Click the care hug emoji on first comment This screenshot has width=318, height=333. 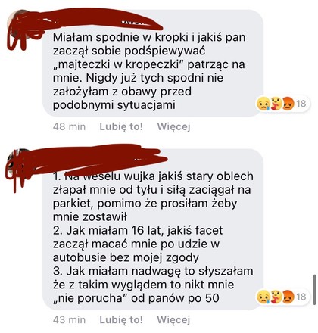coord(276,104)
